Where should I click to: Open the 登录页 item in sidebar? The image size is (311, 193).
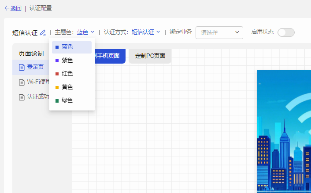[35, 67]
